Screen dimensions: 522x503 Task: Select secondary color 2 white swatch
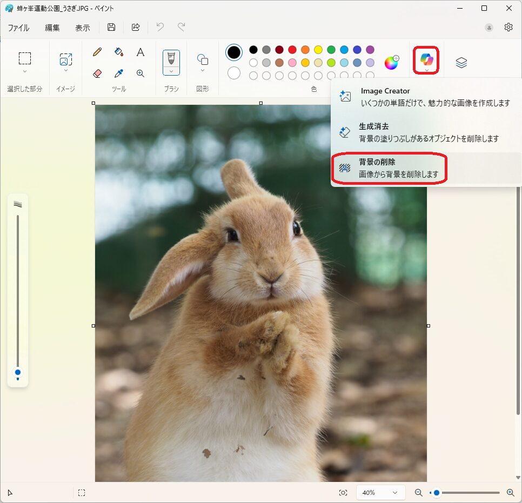[234, 73]
